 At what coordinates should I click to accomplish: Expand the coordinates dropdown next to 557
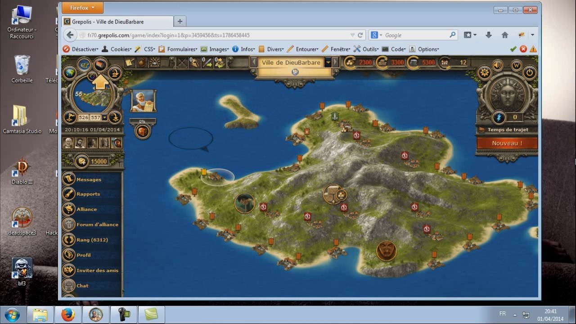click(x=105, y=117)
